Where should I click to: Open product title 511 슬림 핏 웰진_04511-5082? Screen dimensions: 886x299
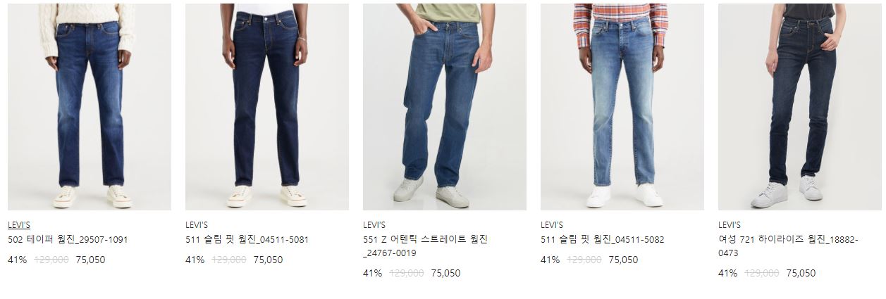coord(602,240)
